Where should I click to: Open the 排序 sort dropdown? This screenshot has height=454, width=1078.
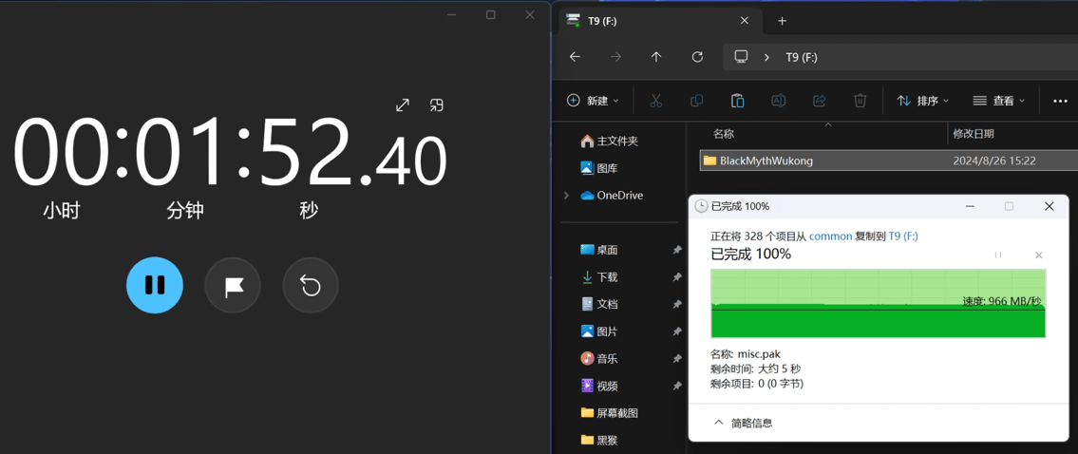tap(922, 101)
